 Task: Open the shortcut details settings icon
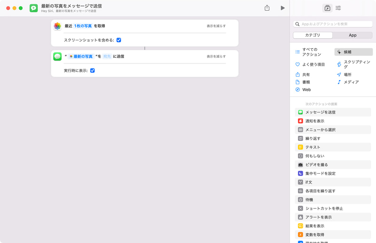[x=338, y=8]
